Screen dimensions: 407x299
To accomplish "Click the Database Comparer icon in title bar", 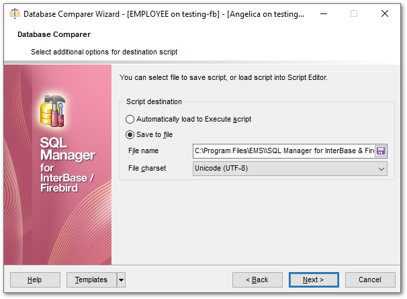I will point(14,13).
